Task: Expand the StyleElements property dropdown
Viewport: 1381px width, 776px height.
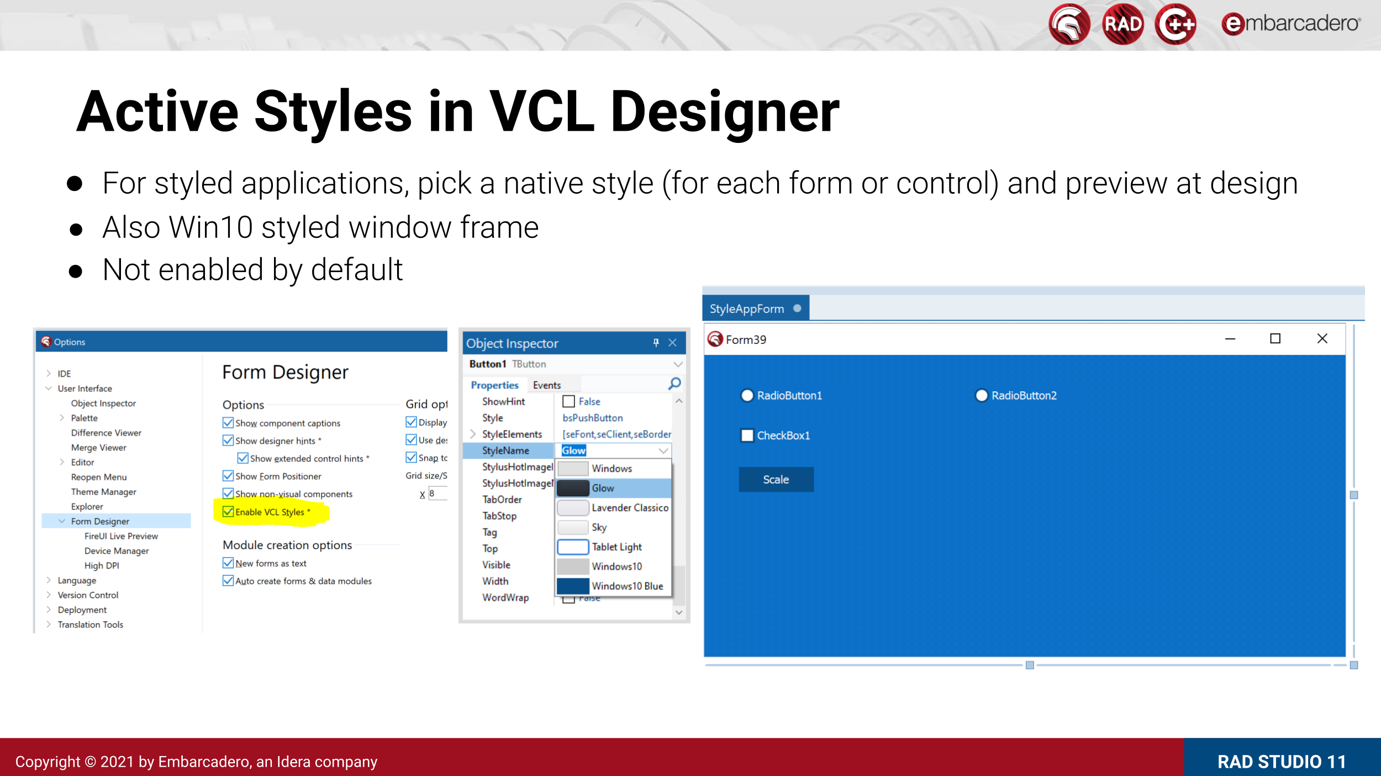Action: 471,433
